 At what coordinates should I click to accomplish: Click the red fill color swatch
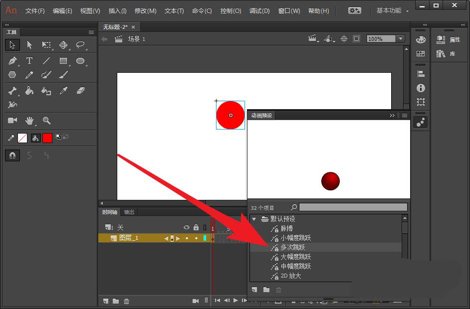click(x=47, y=138)
